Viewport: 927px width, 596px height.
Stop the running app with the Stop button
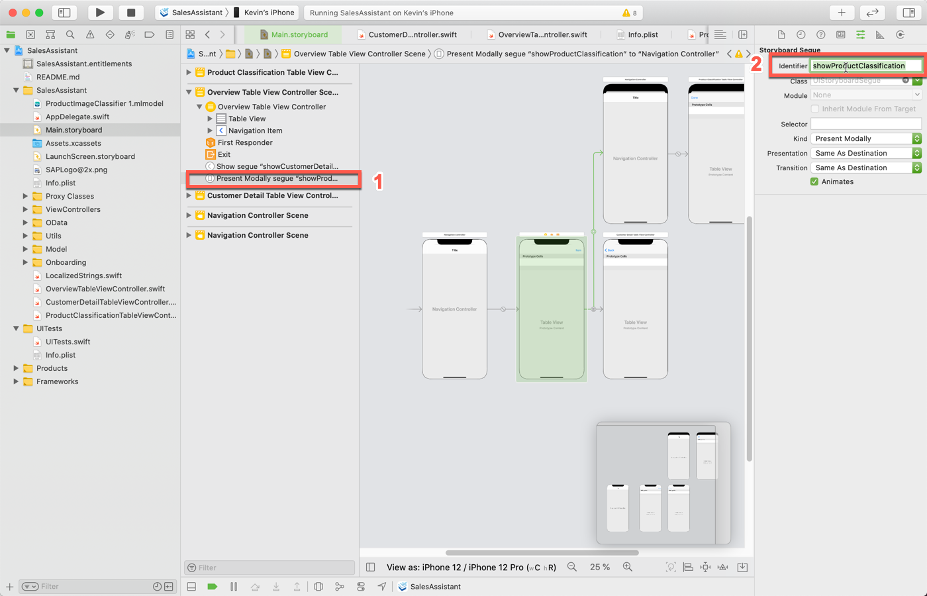coord(131,13)
